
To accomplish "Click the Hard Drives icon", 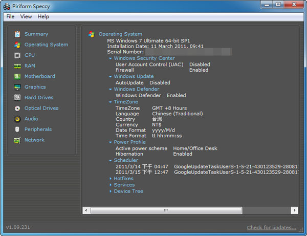I will [17, 98].
